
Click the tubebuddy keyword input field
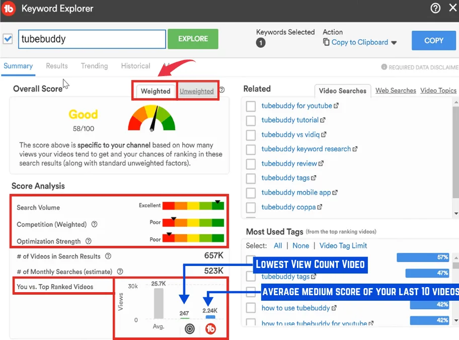pos(92,39)
